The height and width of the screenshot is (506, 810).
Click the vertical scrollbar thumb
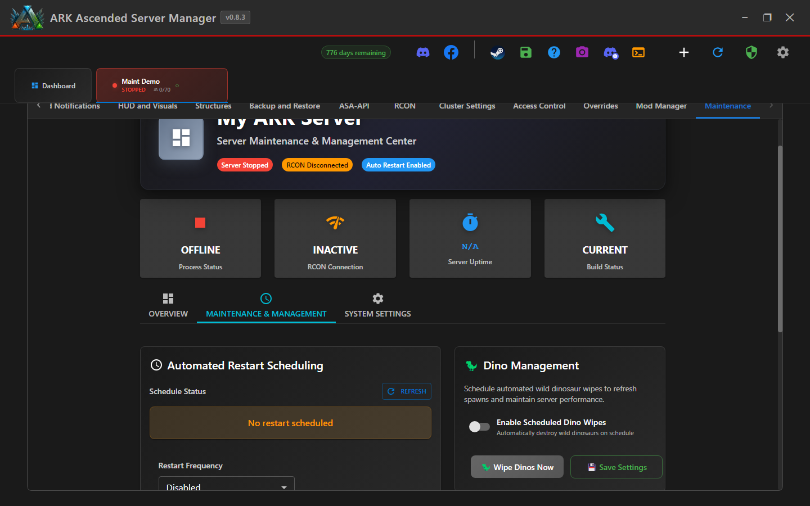(780, 239)
